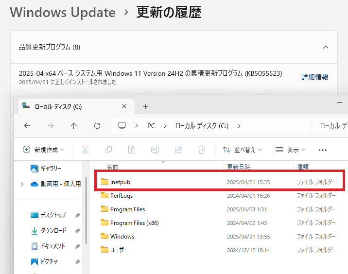Go up one folder level with up arrow
This screenshot has height=274, width=348.
(74, 126)
